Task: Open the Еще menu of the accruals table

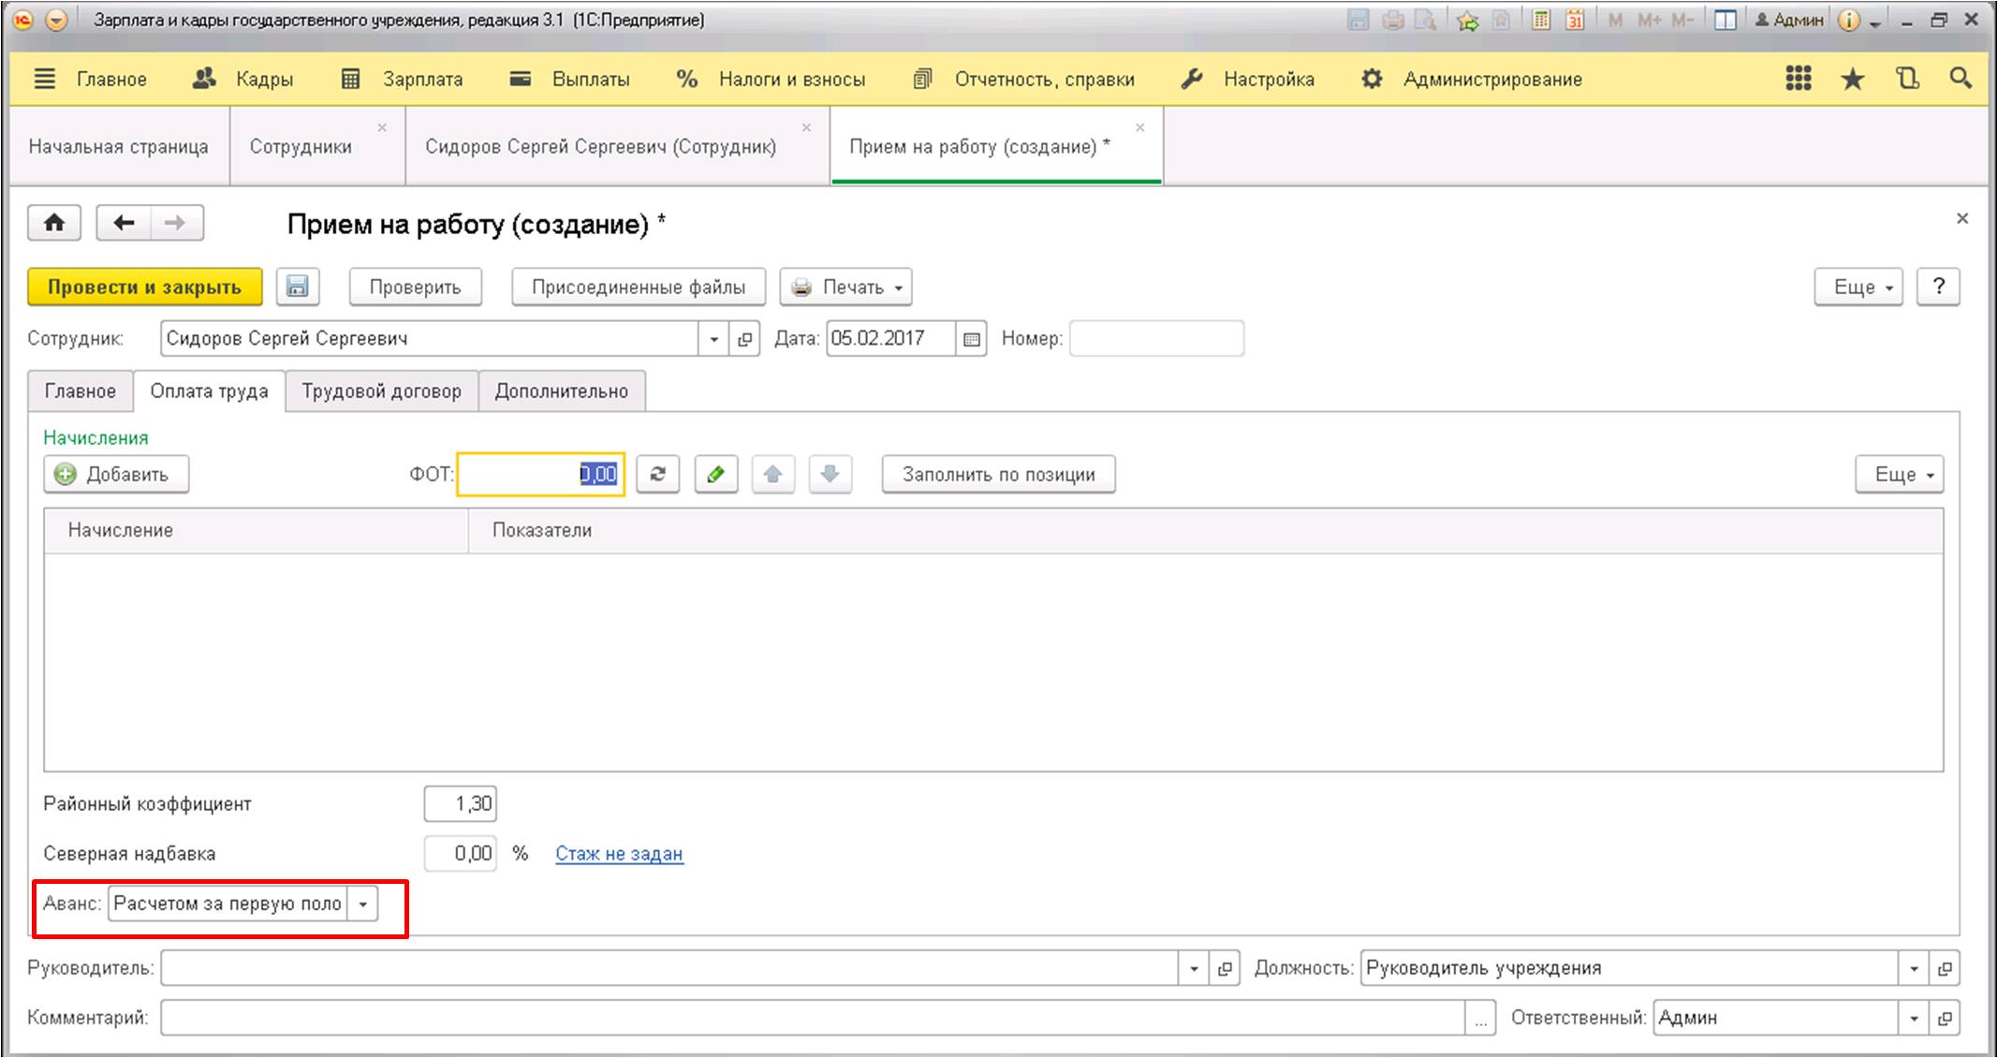Action: click(x=1900, y=474)
